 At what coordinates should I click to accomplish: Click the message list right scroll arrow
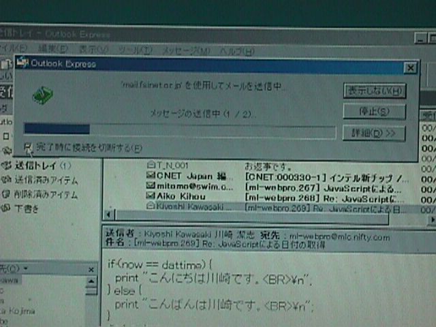pyautogui.click(x=432, y=219)
